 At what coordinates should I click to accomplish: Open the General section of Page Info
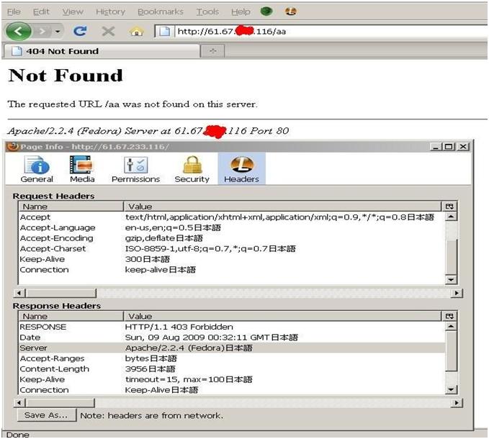36,170
